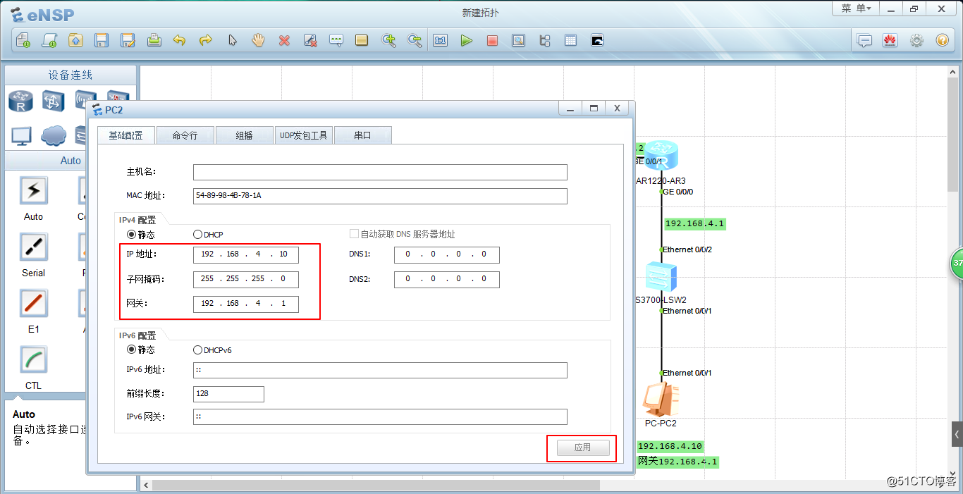
Task: Reset the zoom with the 1:1 icon
Action: [x=441, y=40]
